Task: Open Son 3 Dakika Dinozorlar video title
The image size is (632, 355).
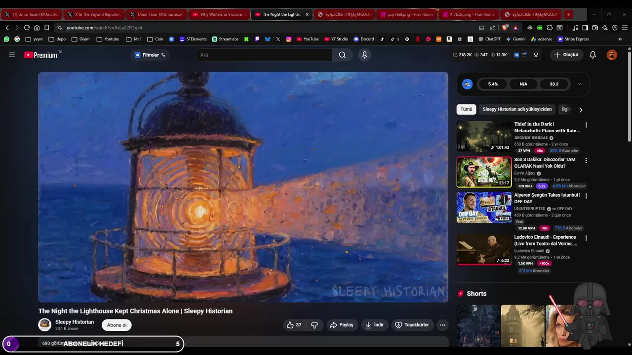Action: coord(545,163)
